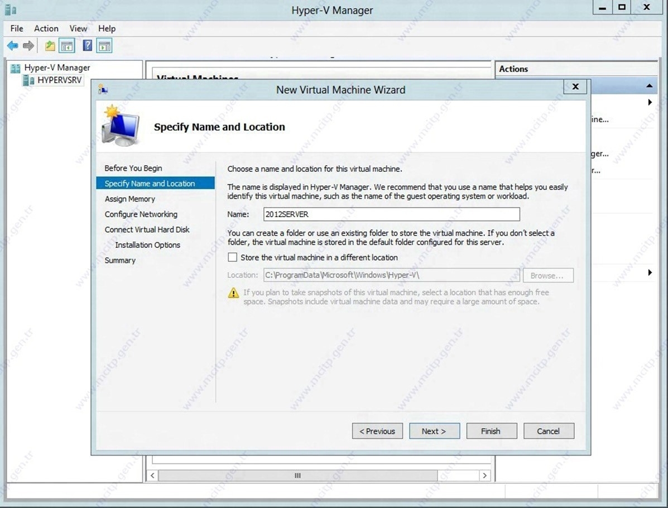The image size is (668, 508).
Task: Maximize the Hyper-V Manager window
Action: coord(622,7)
